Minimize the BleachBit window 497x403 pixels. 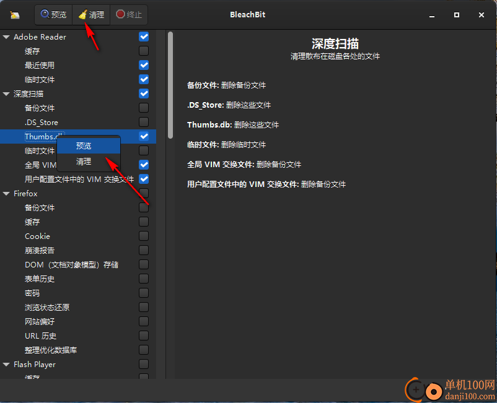click(432, 15)
